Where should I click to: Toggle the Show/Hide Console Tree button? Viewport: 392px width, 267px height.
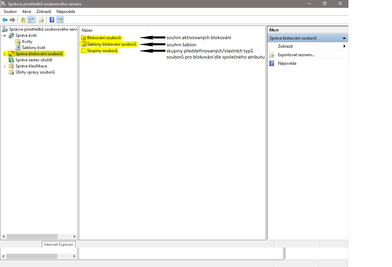31,20
